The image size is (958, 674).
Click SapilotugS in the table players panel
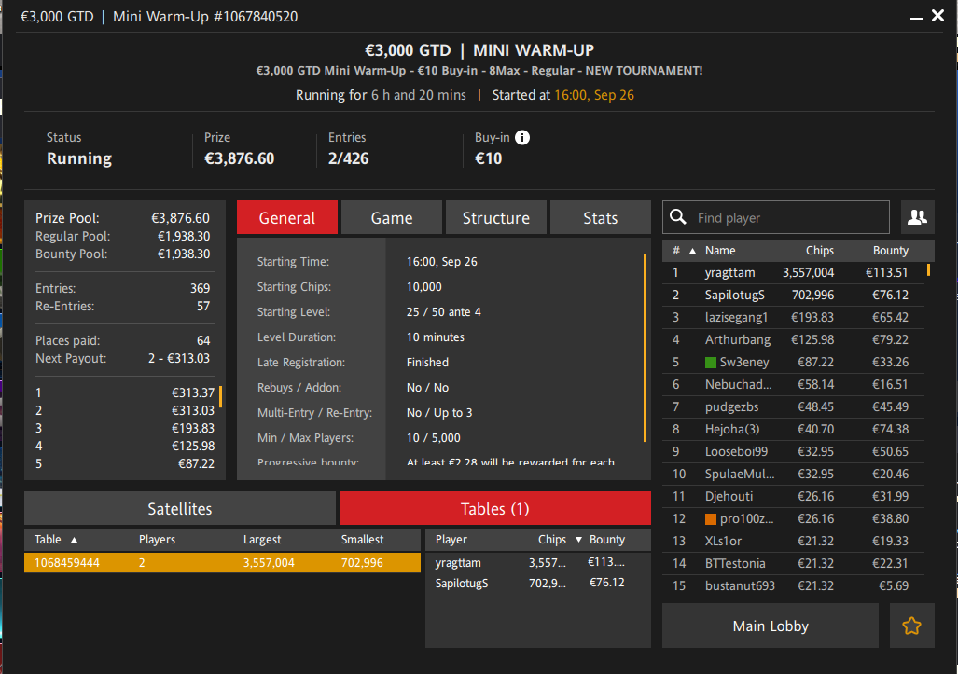coord(462,583)
